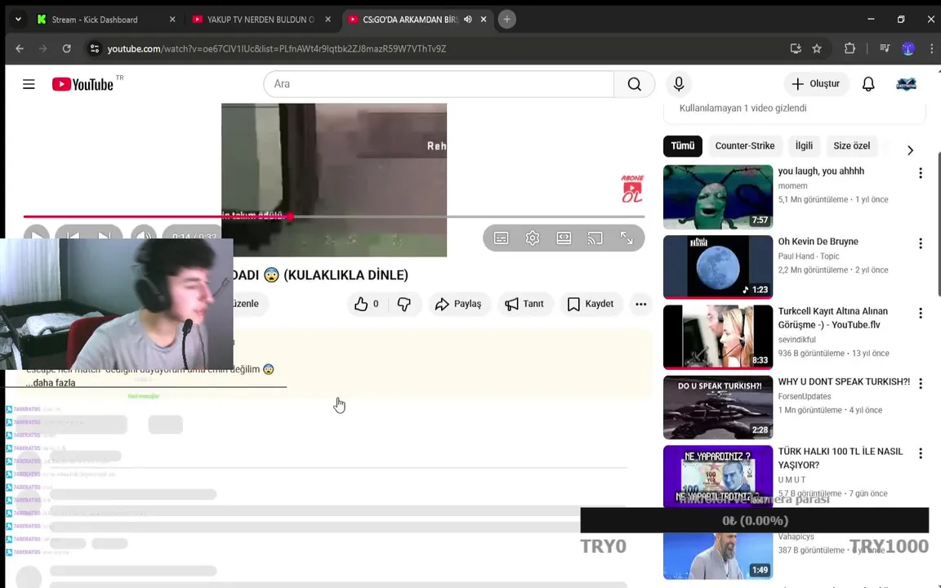
Task: Select the İlgili filter chip
Action: 804,146
